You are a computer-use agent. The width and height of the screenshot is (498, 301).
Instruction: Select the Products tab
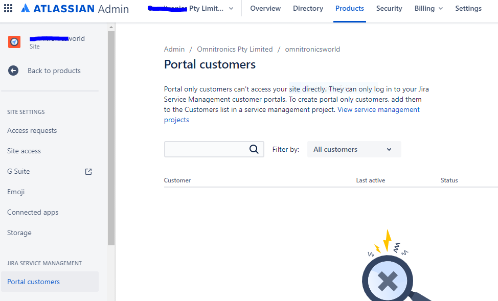(x=349, y=9)
